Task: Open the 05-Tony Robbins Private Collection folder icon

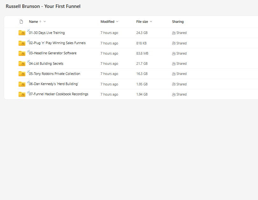Action: tap(22, 74)
